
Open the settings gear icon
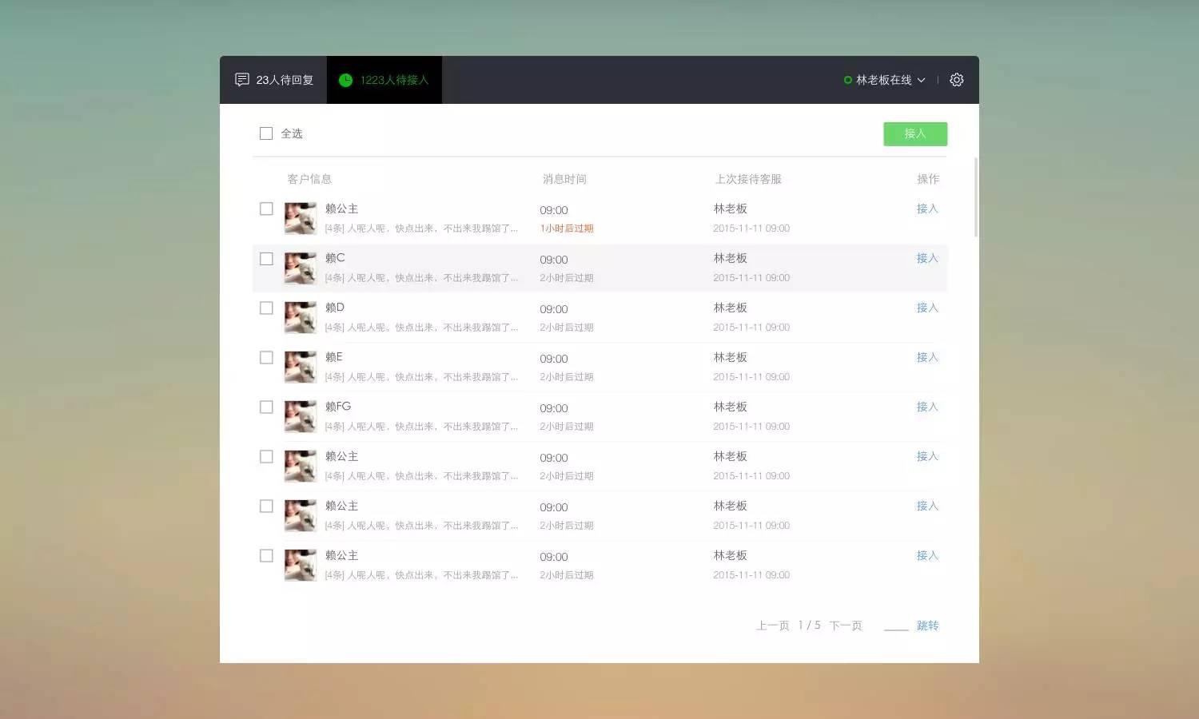point(956,80)
